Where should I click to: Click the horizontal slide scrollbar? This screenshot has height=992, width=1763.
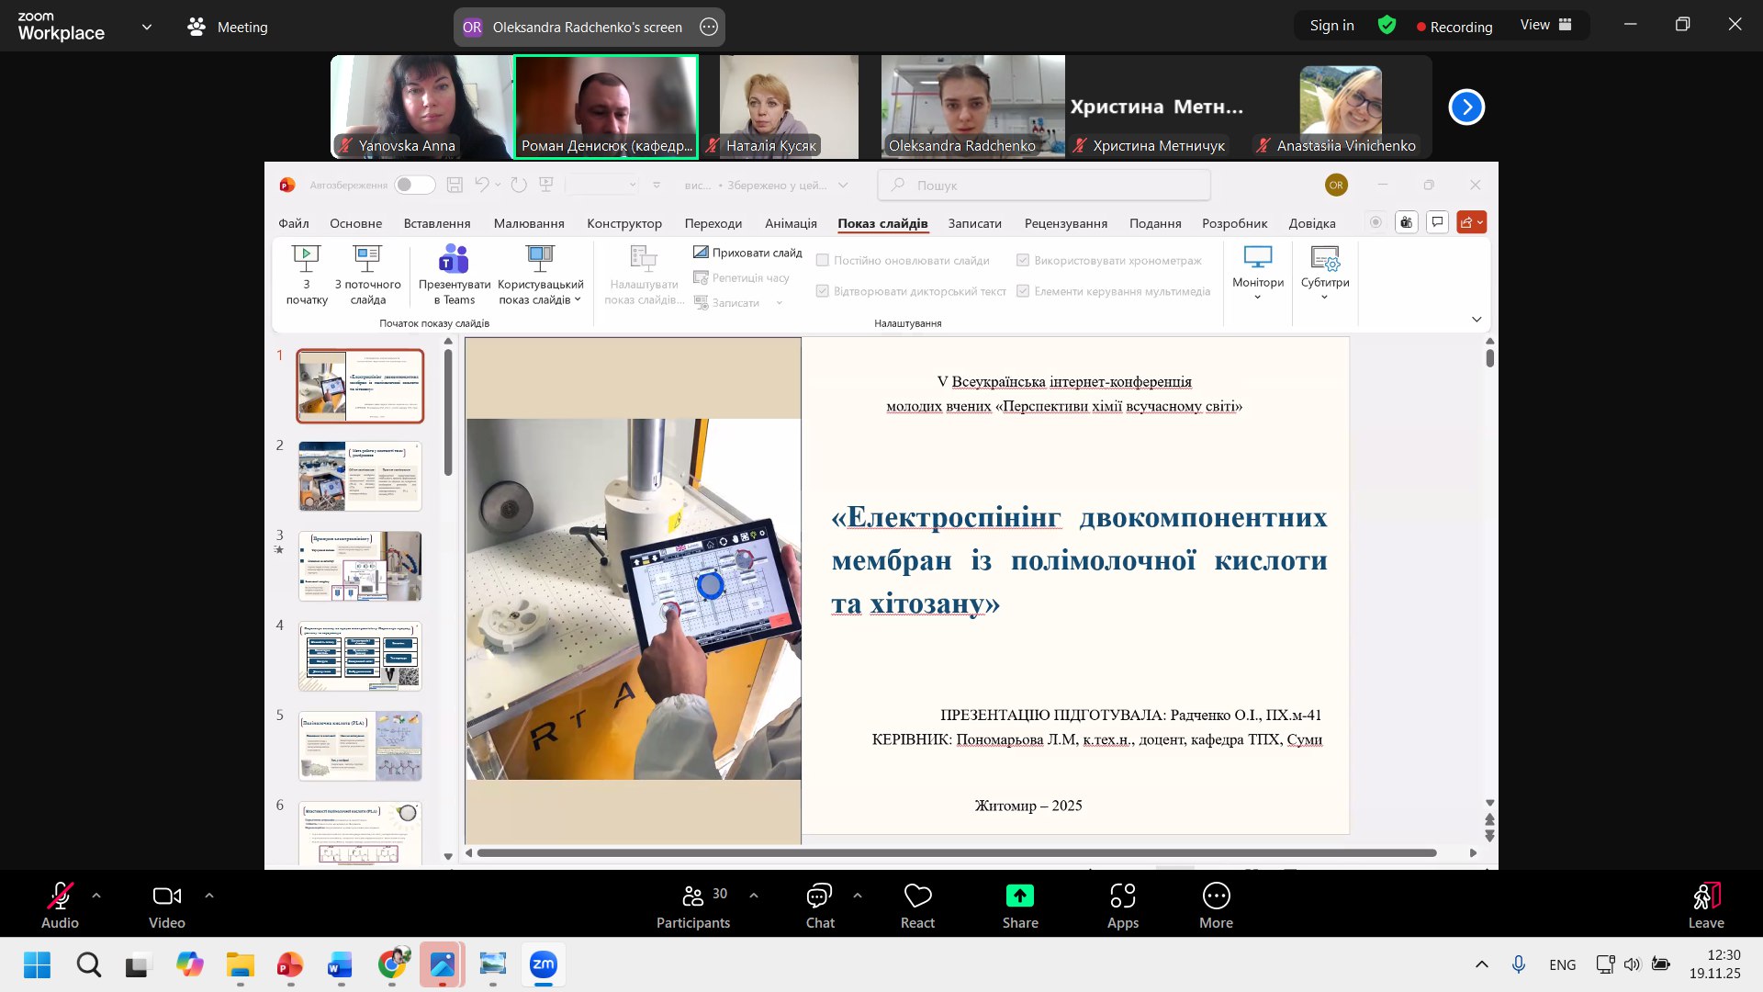pyautogui.click(x=955, y=853)
